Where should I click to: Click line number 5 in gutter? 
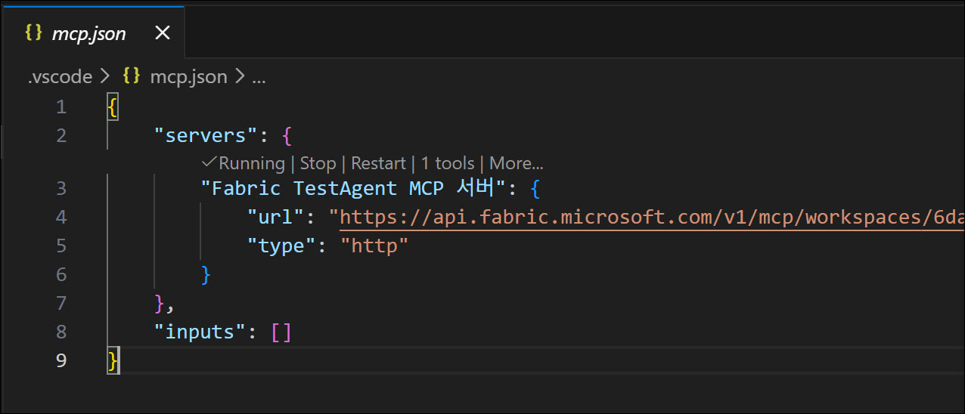61,246
